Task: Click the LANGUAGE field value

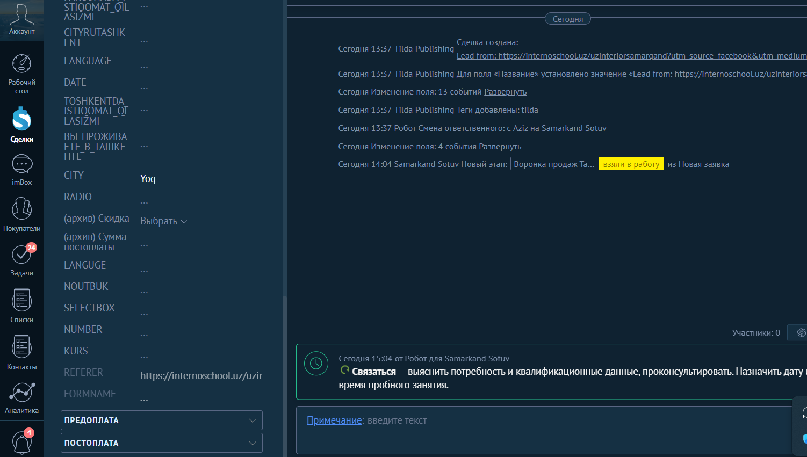Action: [x=144, y=66]
